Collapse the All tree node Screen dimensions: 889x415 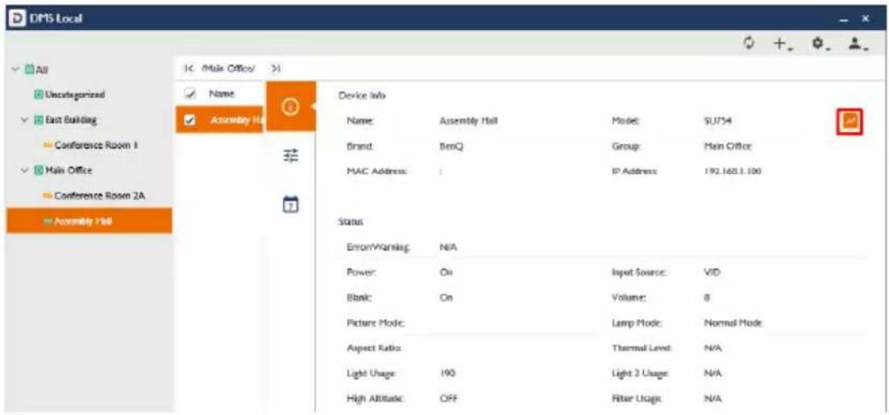tap(14, 70)
